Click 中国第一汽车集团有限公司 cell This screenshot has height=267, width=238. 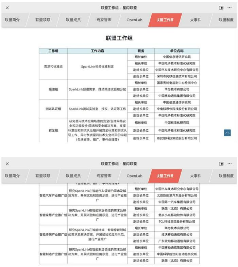[x=177, y=202]
